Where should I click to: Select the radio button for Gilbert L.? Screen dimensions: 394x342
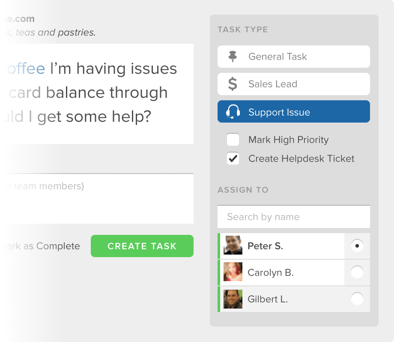point(357,299)
